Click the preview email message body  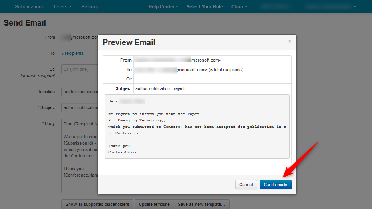tap(197, 127)
